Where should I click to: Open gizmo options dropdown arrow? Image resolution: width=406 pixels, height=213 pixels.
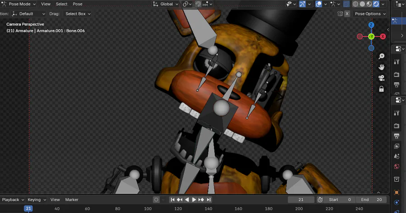pyautogui.click(x=309, y=4)
